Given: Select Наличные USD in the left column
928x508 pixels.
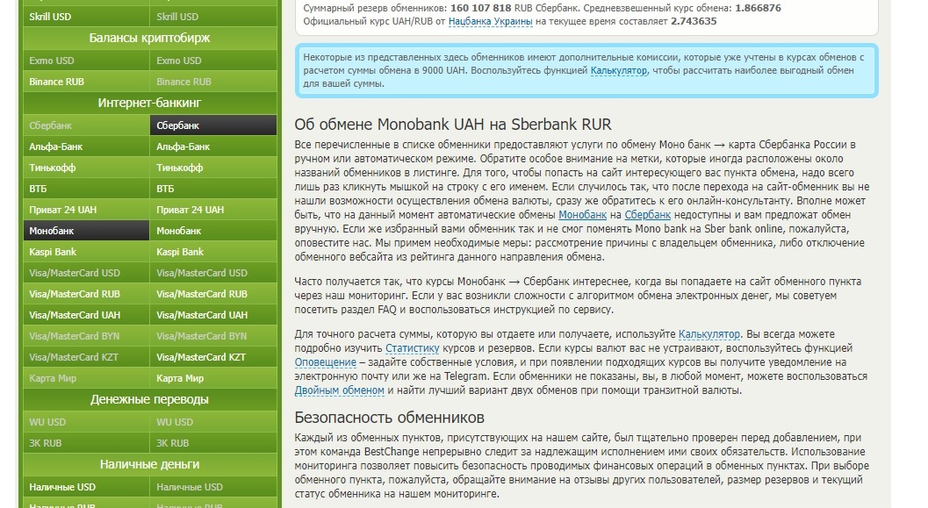Looking at the screenshot, I should 86,487.
